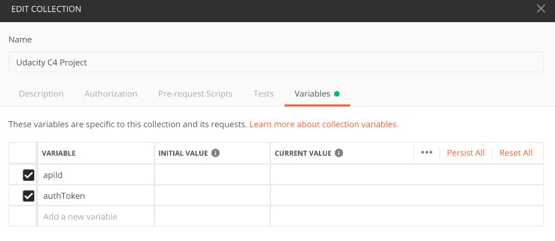Click the collection Name input field
This screenshot has width=555, height=241.
pos(276,62)
